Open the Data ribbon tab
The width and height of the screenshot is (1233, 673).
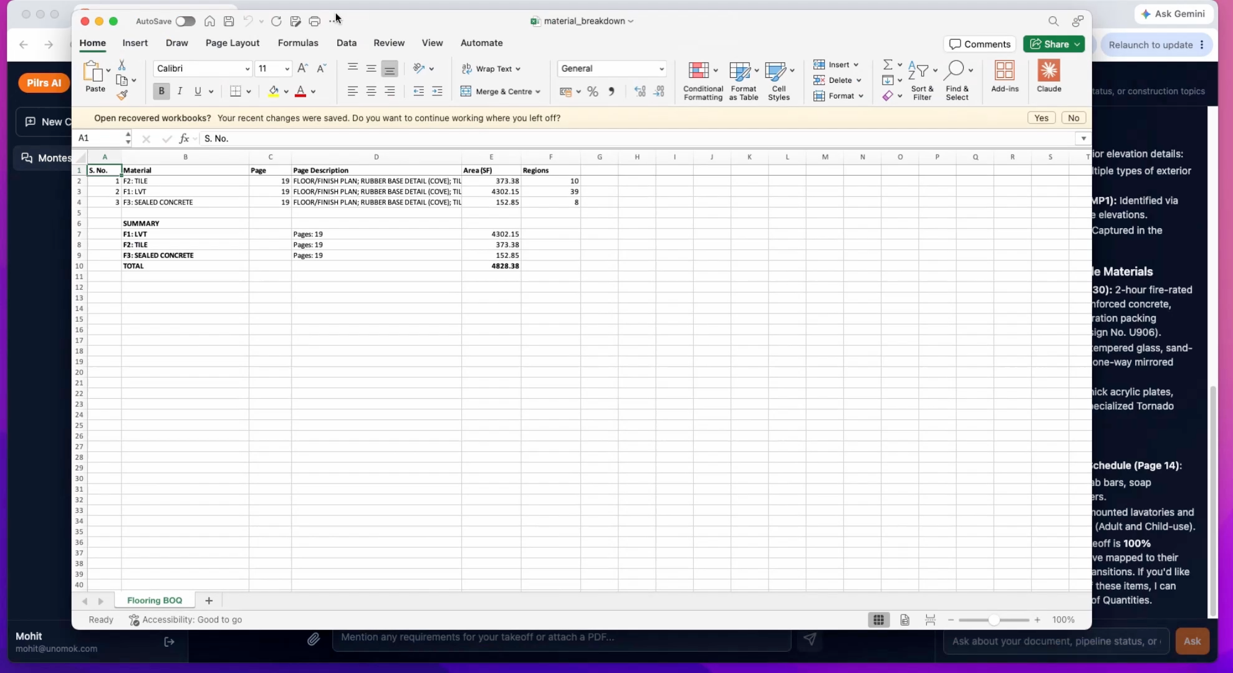coord(347,43)
